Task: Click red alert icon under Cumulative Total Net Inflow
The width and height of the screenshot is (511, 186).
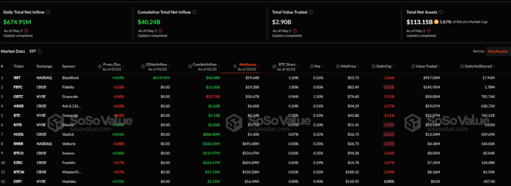Action: (x=160, y=31)
